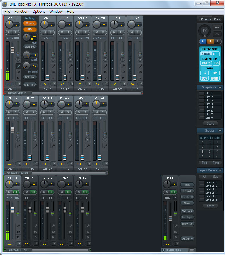Select Layout 2 preset
The image size is (225, 255).
(210, 186)
